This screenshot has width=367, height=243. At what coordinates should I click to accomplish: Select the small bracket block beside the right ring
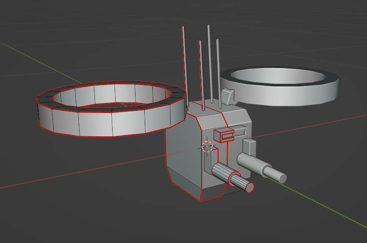click(229, 96)
